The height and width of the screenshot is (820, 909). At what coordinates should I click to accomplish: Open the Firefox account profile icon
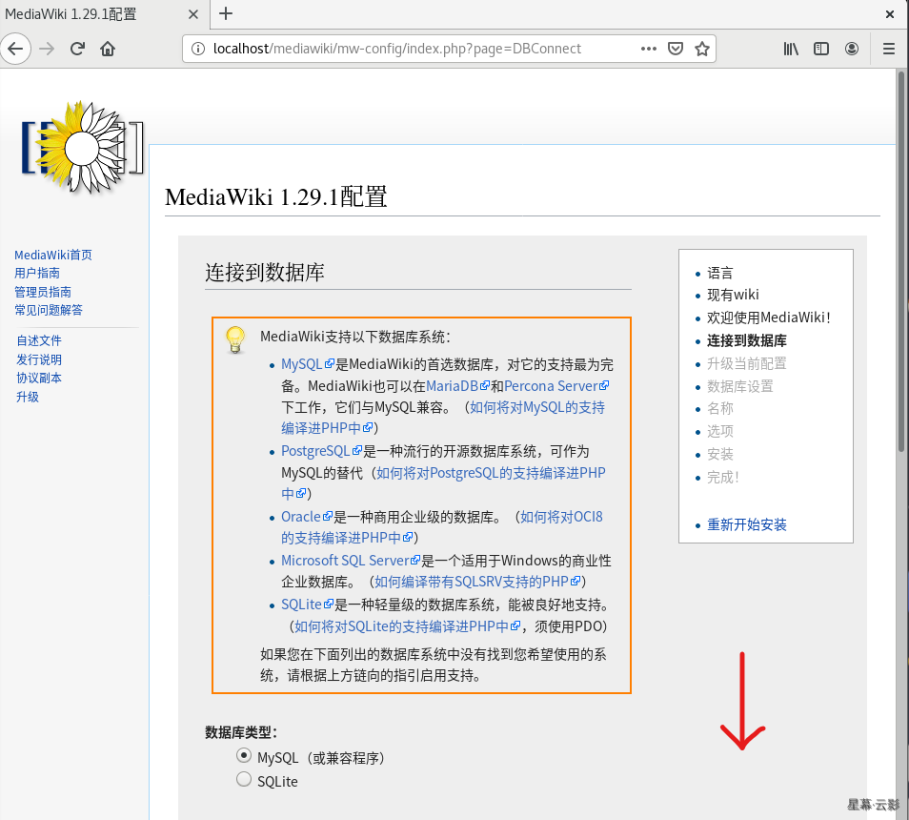click(852, 49)
